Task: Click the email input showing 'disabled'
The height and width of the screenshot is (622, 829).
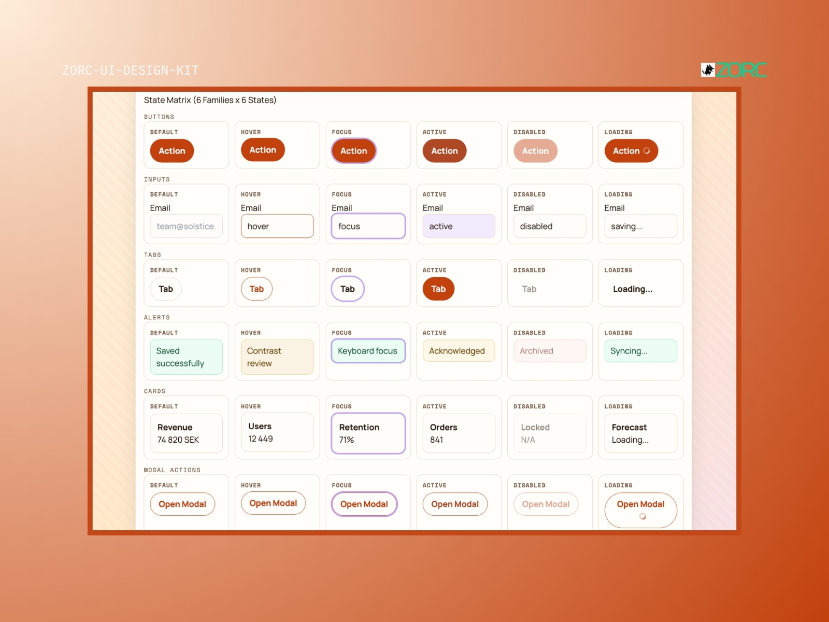Action: [x=550, y=226]
